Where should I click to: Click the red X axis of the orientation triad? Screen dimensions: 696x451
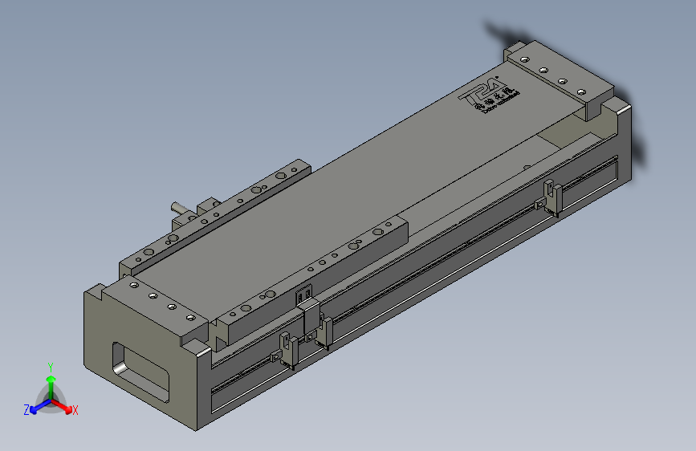[x=62, y=406]
